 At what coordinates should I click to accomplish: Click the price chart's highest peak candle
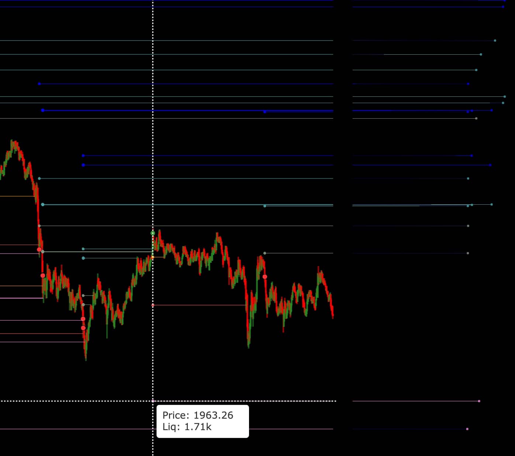click(12, 141)
